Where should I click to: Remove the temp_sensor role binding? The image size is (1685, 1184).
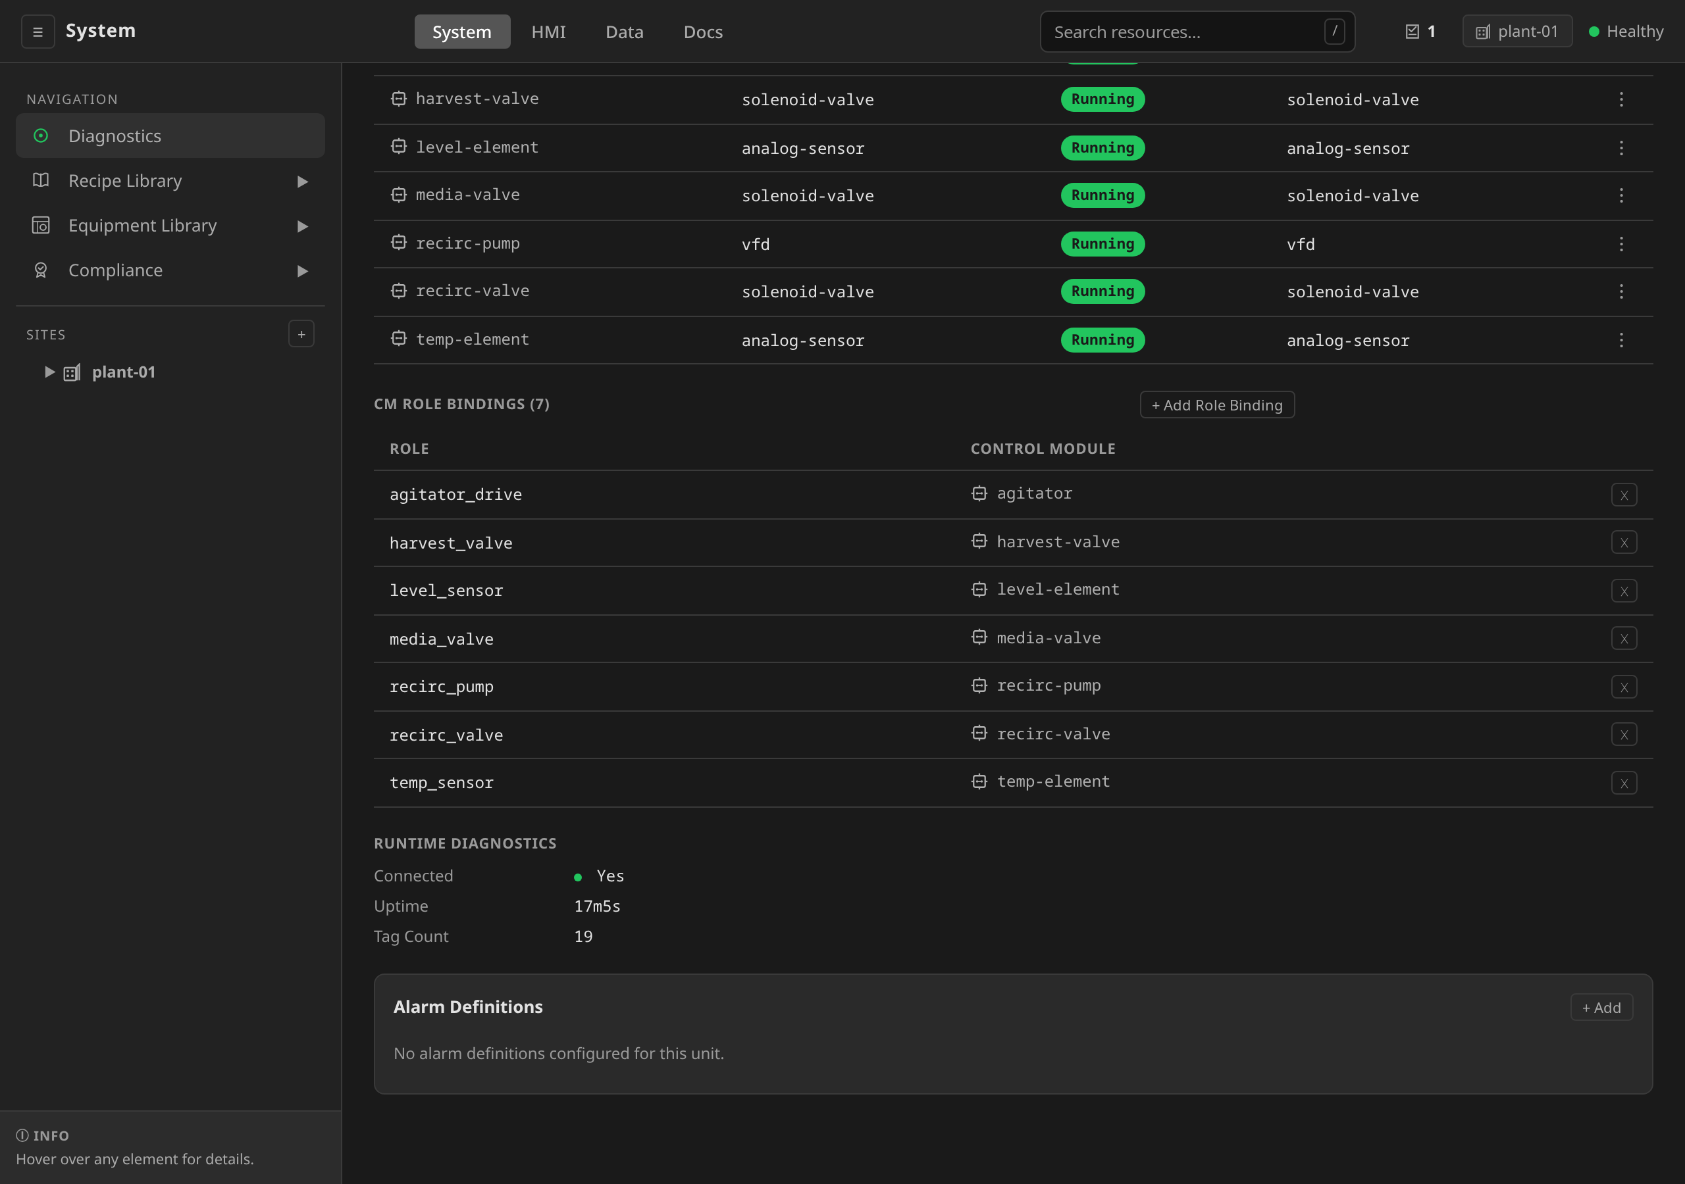pyautogui.click(x=1624, y=783)
